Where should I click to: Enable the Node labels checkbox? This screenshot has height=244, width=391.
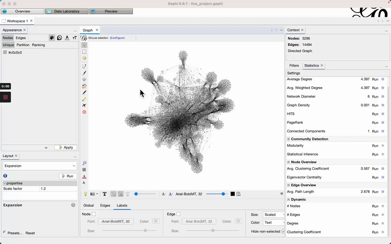94,214
